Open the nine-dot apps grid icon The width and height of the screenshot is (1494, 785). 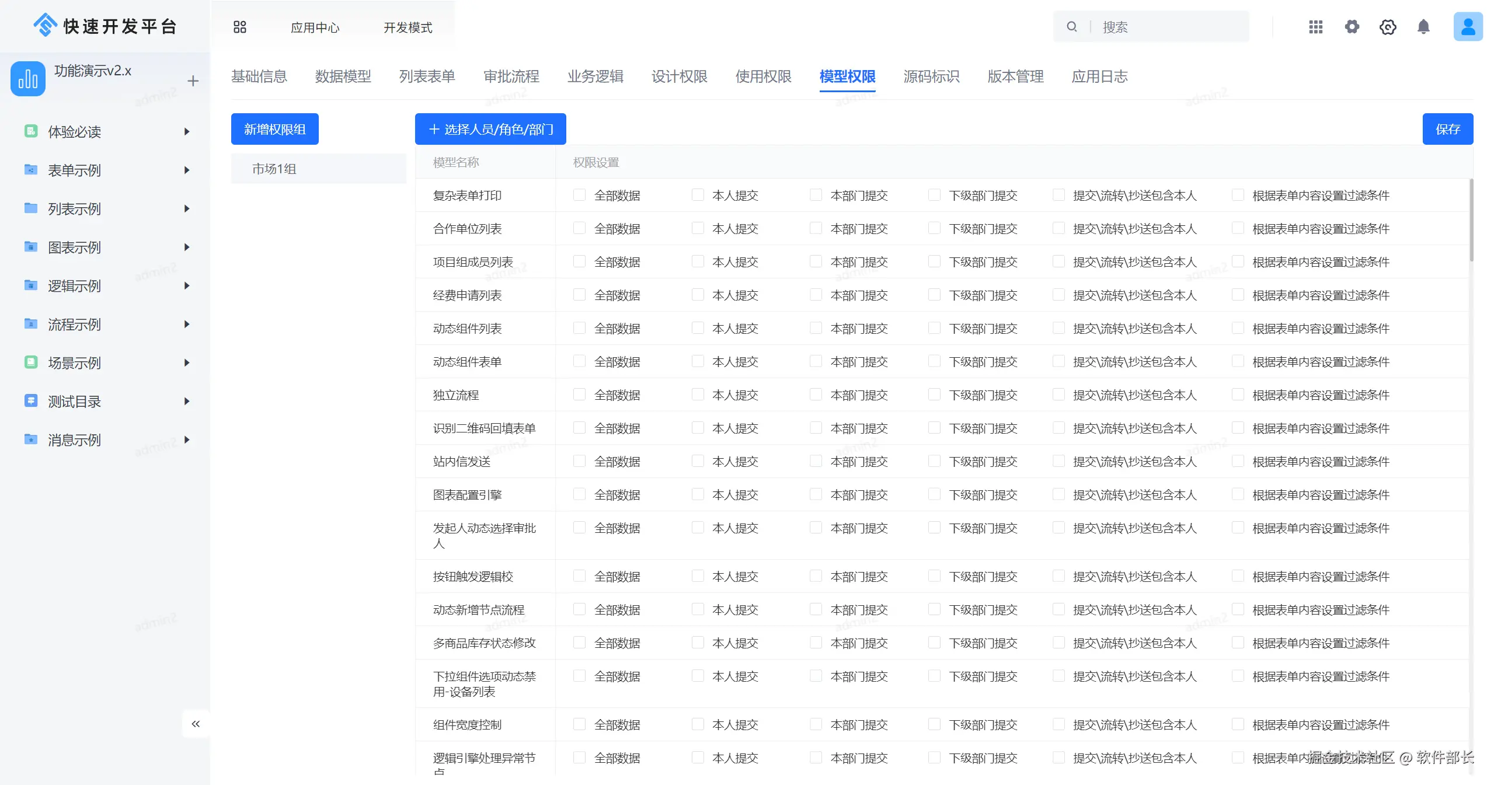tap(1315, 27)
